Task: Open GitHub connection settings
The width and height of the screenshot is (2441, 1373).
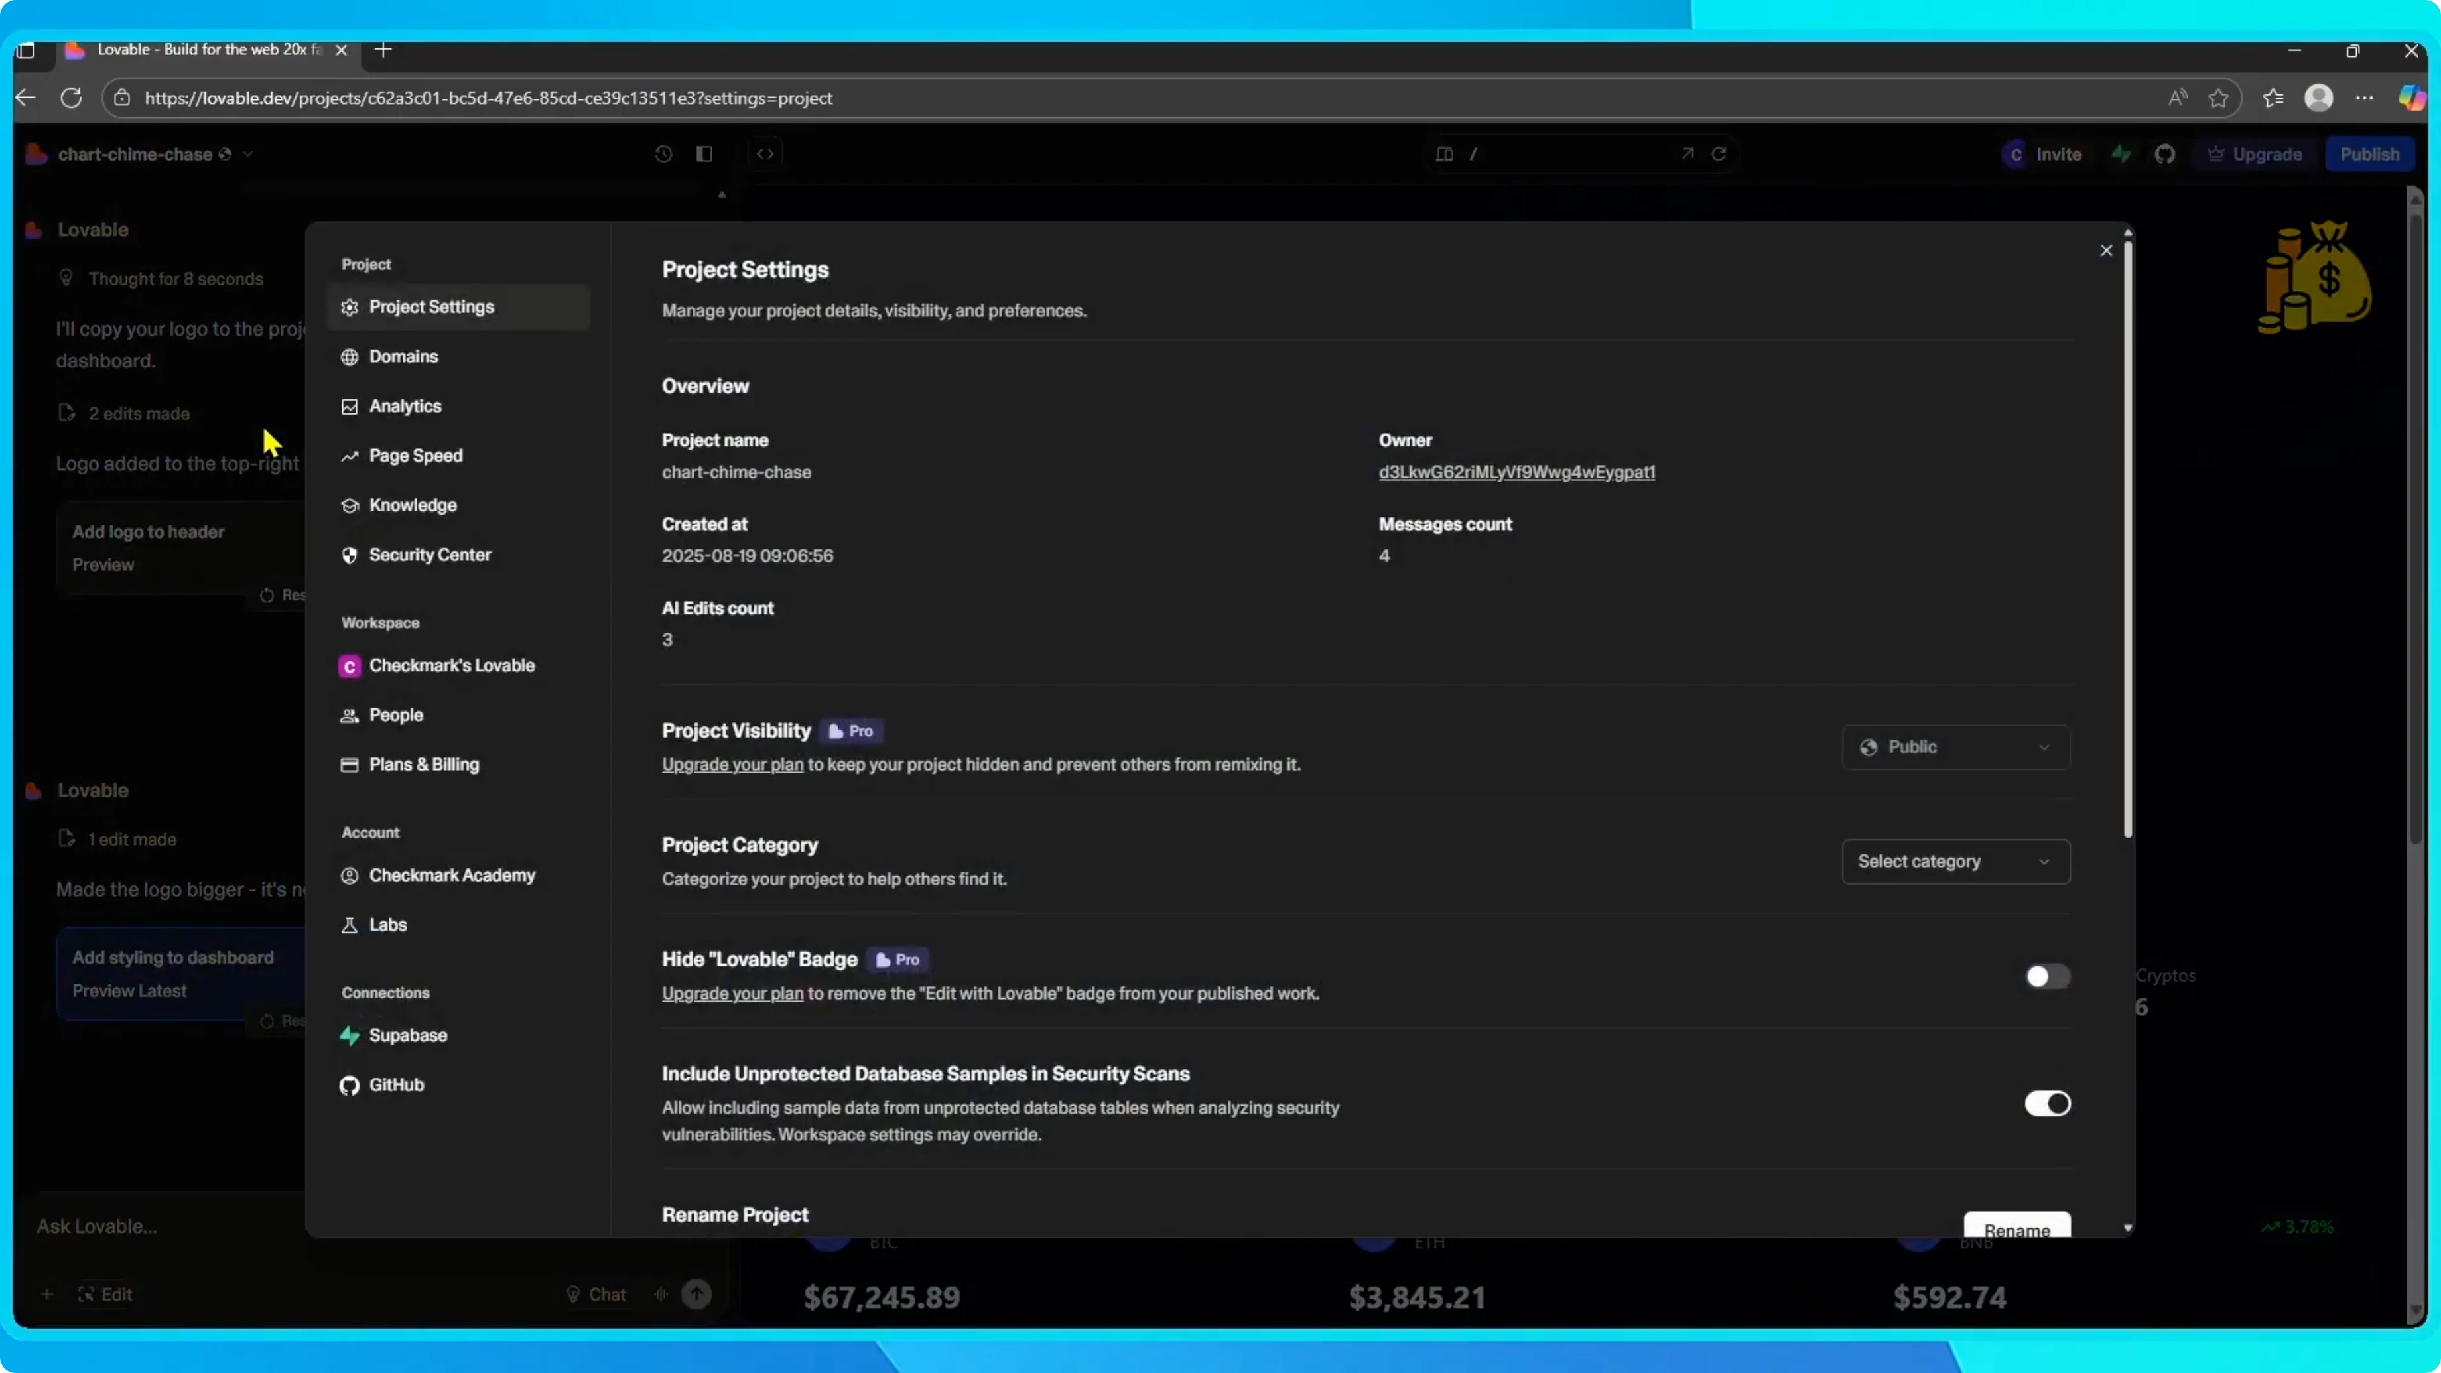Action: click(458, 1085)
